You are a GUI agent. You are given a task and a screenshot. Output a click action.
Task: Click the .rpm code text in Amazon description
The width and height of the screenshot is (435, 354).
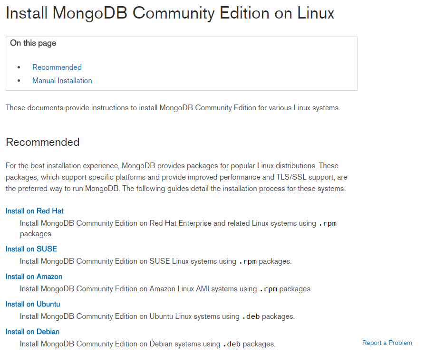click(x=268, y=289)
